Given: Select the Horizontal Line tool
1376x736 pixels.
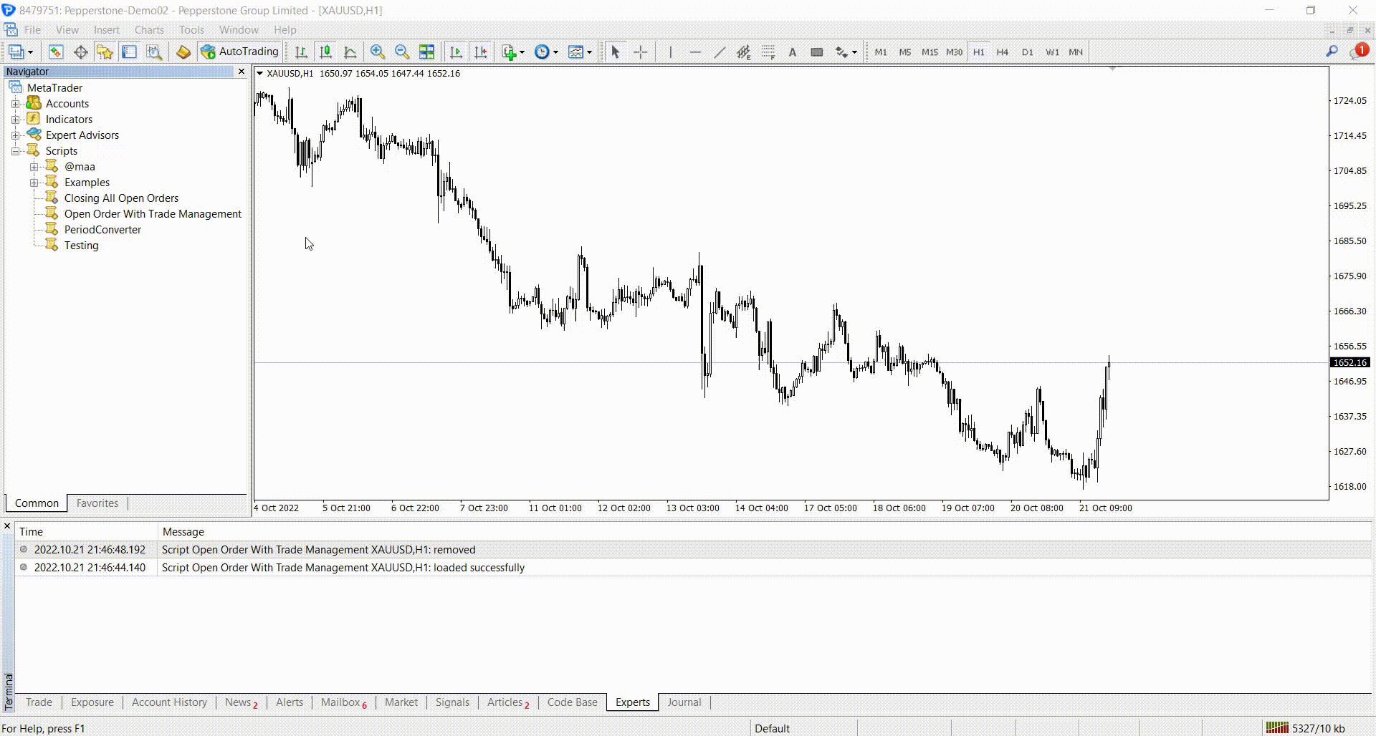Looking at the screenshot, I should click(x=694, y=52).
